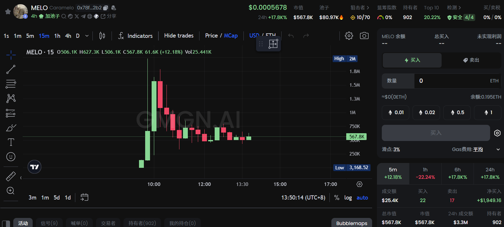The width and height of the screenshot is (504, 227).
Task: Open the candlestick chart style selector
Action: coord(102,36)
